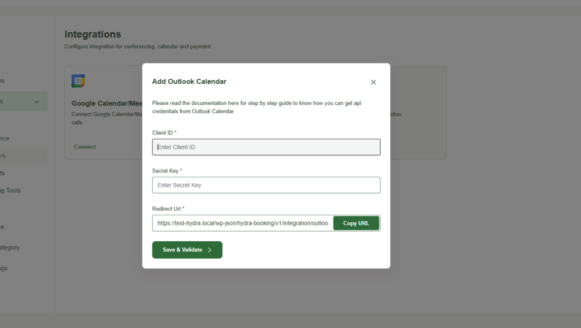Screen dimensions: 581x328
Task: Click the Client ID input field
Action: coord(266,147)
